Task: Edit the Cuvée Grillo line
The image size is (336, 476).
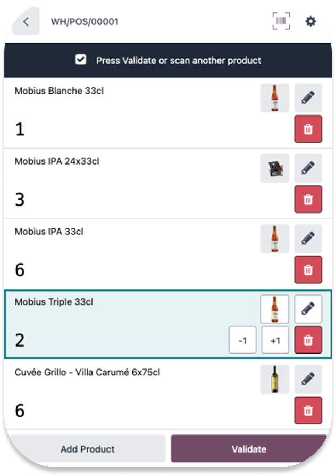Action: click(x=308, y=379)
